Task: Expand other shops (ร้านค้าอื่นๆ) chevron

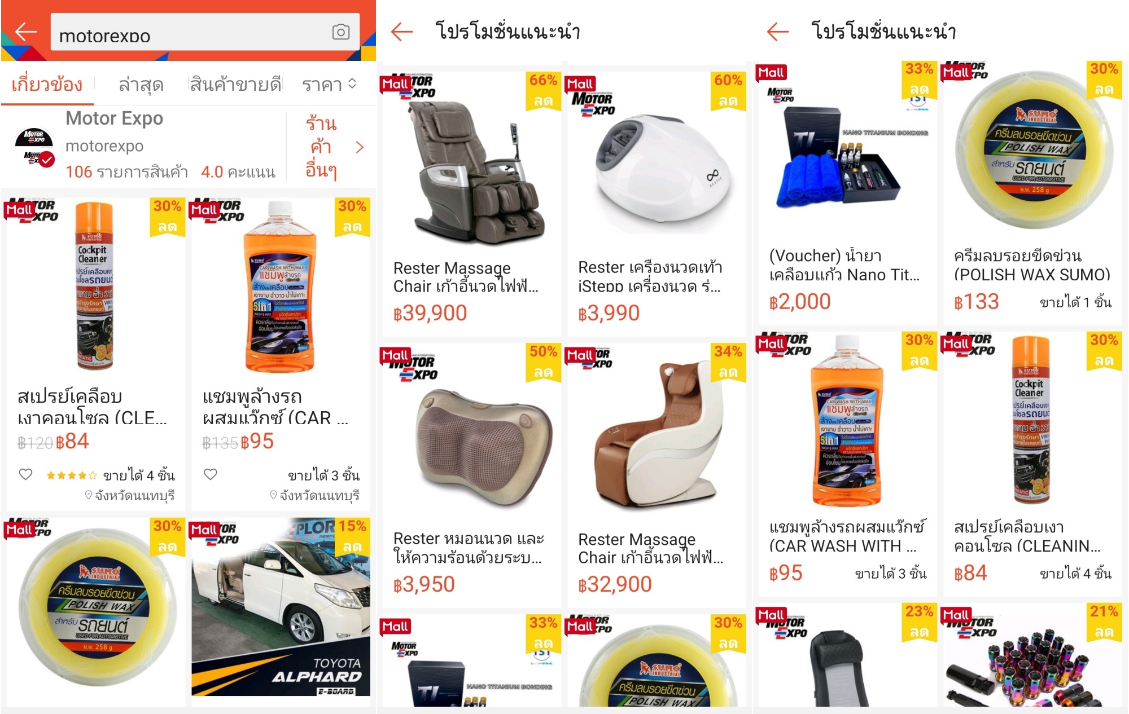Action: point(360,147)
